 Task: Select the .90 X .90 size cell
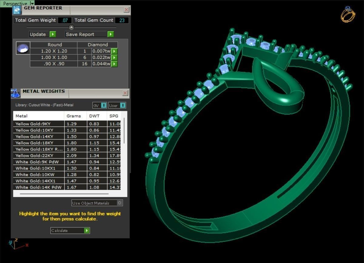coord(54,64)
